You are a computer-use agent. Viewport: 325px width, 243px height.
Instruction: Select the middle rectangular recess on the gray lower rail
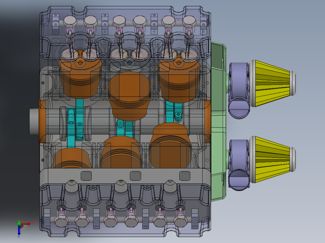click(135, 176)
